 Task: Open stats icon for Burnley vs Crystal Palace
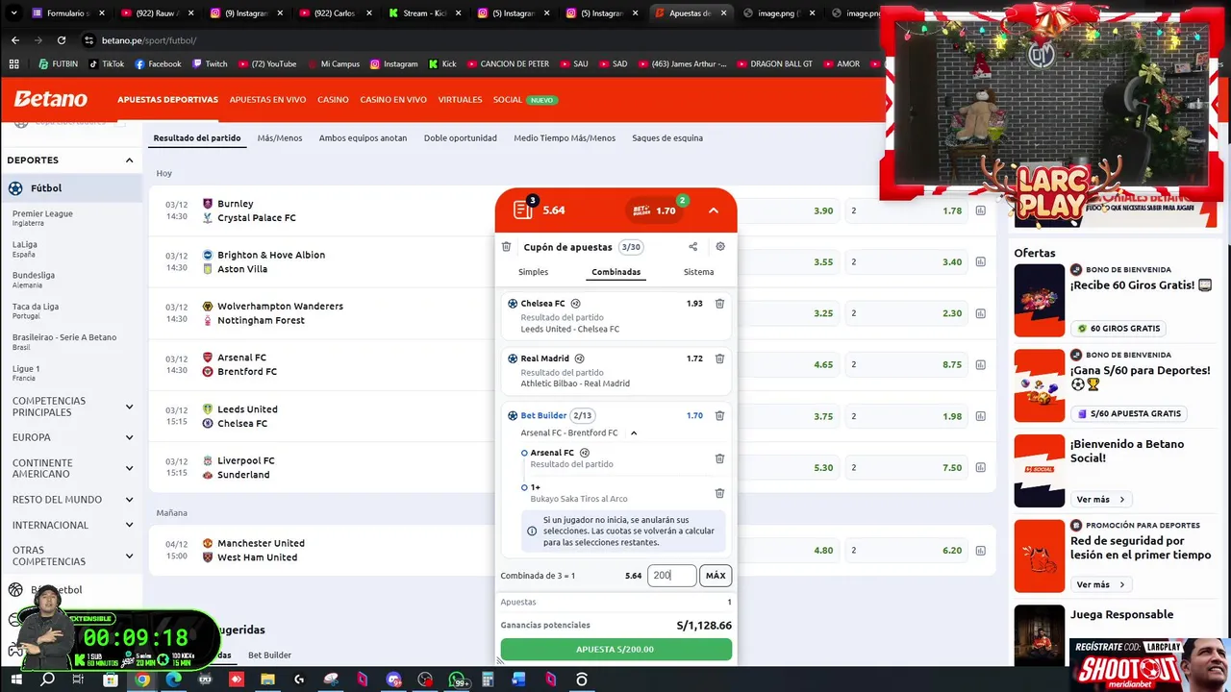(980, 210)
